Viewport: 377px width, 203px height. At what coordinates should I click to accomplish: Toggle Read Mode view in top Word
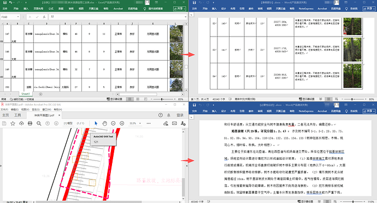[x=321, y=99]
